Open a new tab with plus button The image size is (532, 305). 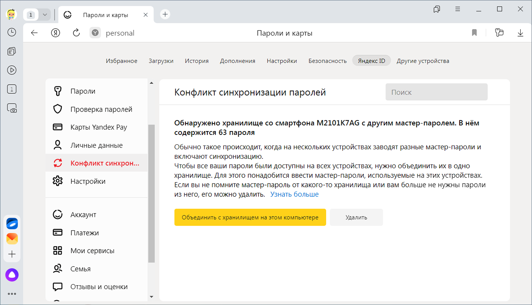[165, 14]
